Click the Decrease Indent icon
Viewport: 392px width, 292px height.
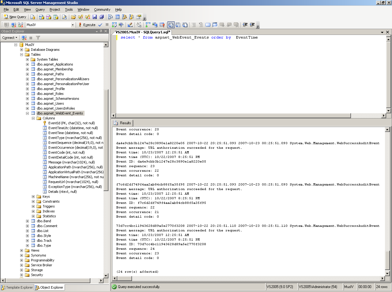pos(245,25)
